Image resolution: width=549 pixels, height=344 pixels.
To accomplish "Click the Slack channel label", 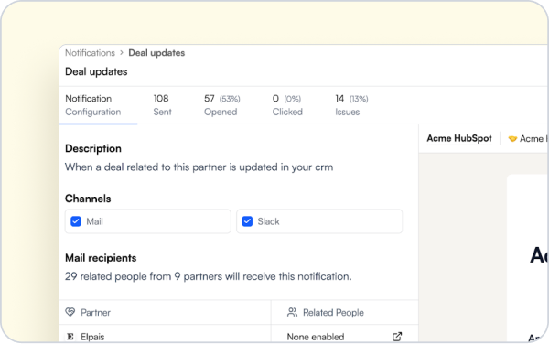I will tap(268, 221).
